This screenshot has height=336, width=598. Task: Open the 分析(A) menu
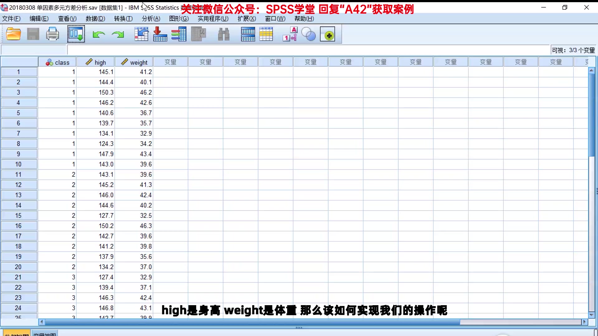151,19
